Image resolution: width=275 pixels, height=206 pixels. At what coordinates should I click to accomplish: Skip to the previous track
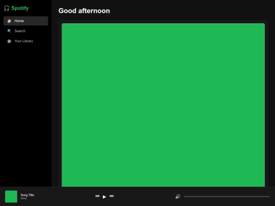click(97, 196)
